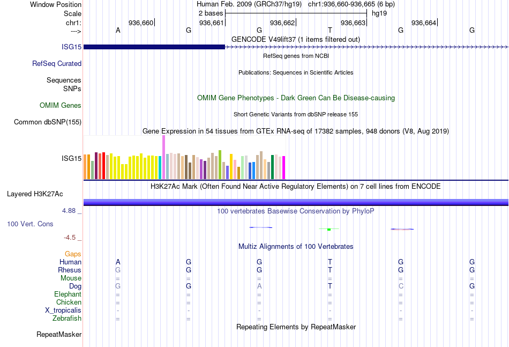Screen dimensions: 509x347
Task: Click the Scale label
Action: click(x=72, y=13)
